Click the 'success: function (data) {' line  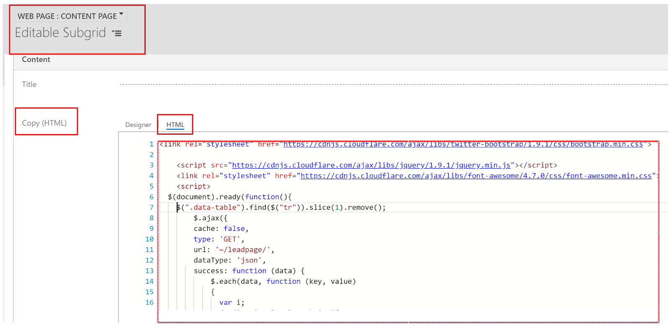click(249, 271)
